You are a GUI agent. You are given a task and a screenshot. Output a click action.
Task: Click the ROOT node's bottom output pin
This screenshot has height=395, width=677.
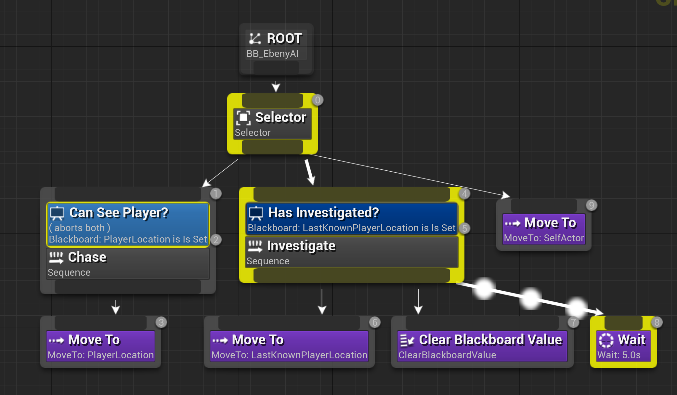(276, 68)
